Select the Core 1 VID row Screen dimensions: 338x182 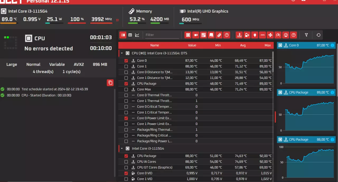click(195, 179)
